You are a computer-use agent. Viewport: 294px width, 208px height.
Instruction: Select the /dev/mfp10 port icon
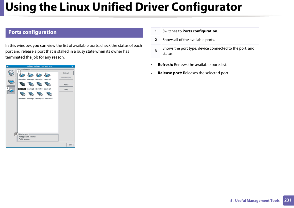tap(39, 94)
